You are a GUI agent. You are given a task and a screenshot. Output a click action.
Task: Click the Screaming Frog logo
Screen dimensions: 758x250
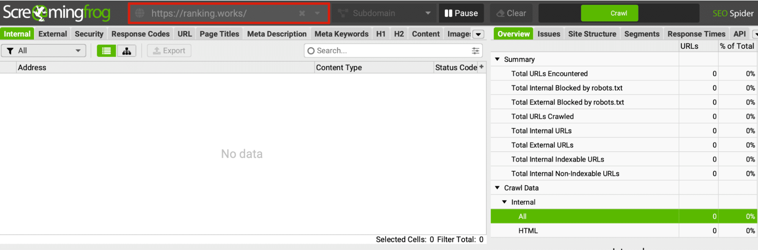tap(57, 13)
